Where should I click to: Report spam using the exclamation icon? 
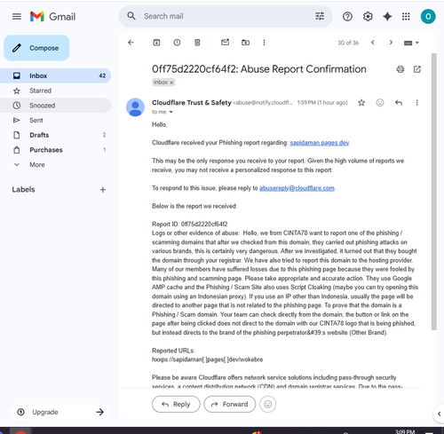click(x=177, y=43)
